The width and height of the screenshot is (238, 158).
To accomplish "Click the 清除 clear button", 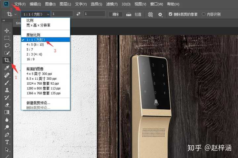I will 115,15.
